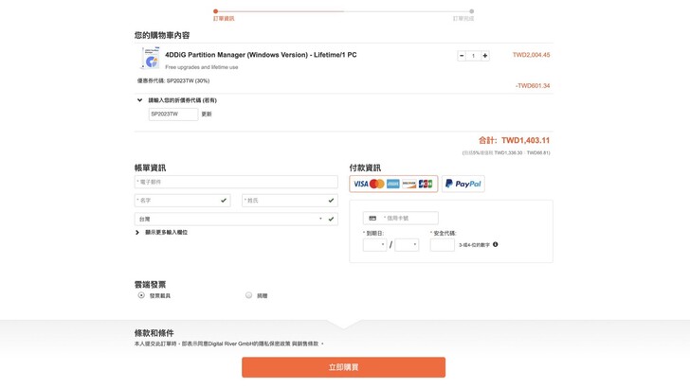Click the minus quantity button

(462, 56)
